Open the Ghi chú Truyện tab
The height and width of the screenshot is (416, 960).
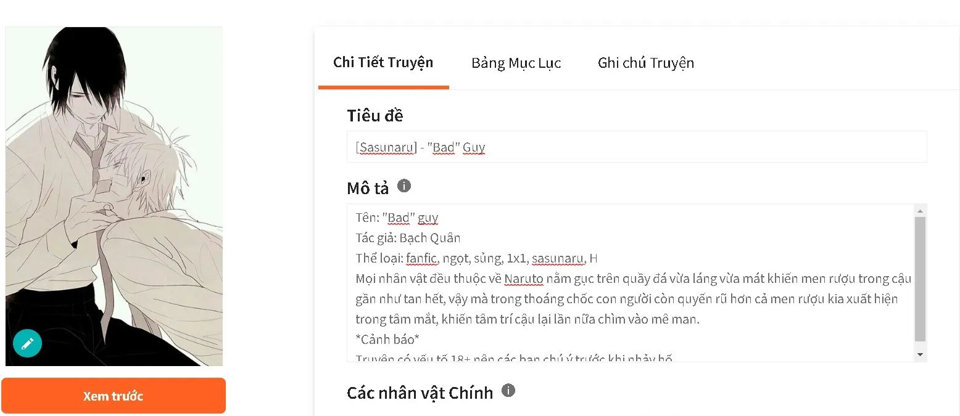click(x=646, y=63)
